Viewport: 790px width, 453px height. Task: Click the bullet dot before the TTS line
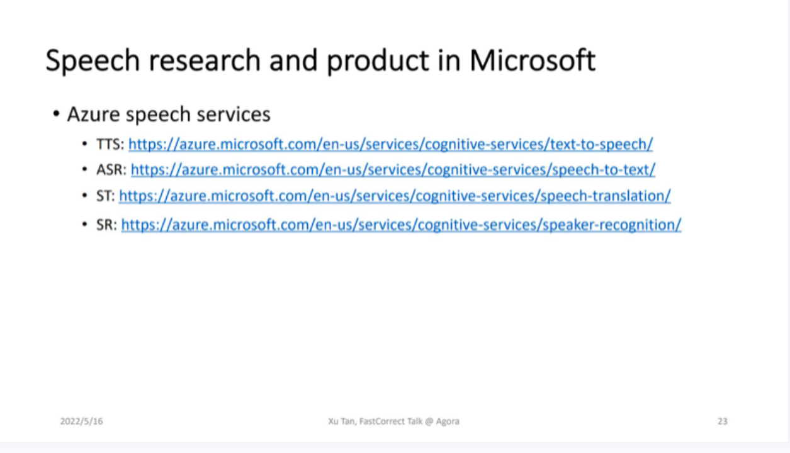85,145
